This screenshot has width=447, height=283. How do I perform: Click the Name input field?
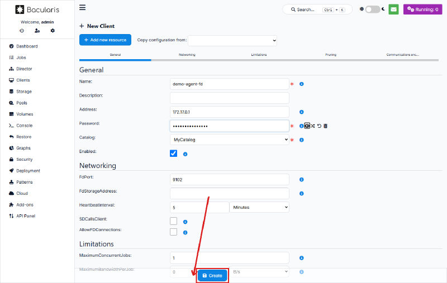tap(230, 84)
